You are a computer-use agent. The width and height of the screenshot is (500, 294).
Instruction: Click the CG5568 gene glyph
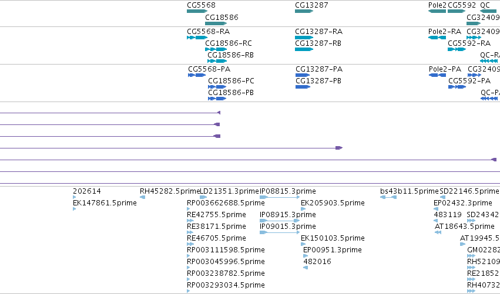pos(197,11)
